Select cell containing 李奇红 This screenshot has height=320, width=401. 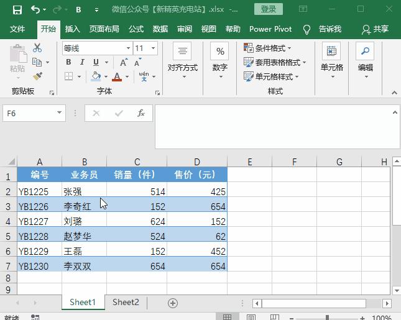84,206
